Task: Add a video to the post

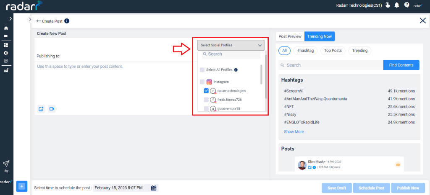Action: 52,109
